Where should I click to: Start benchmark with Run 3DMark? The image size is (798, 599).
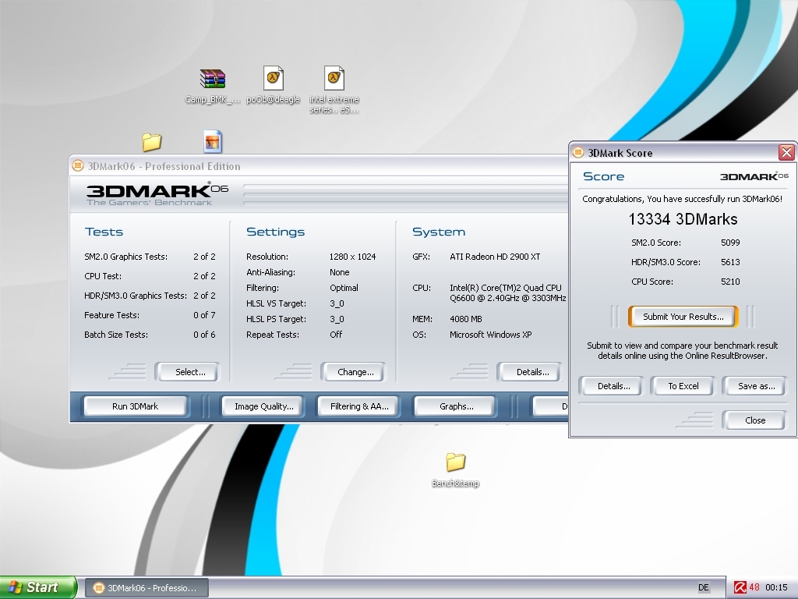pos(135,406)
